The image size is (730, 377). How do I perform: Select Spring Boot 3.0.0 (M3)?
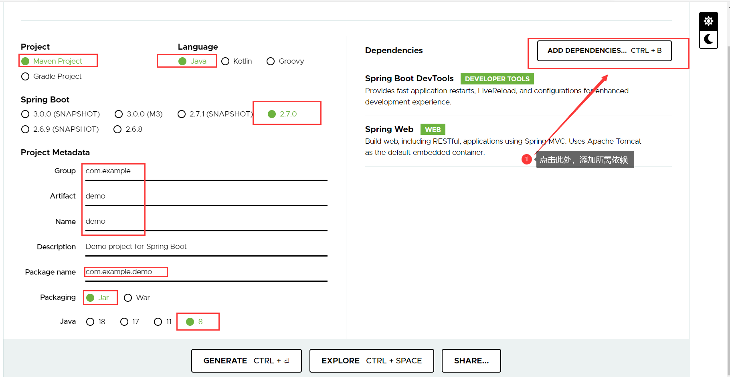[139, 114]
